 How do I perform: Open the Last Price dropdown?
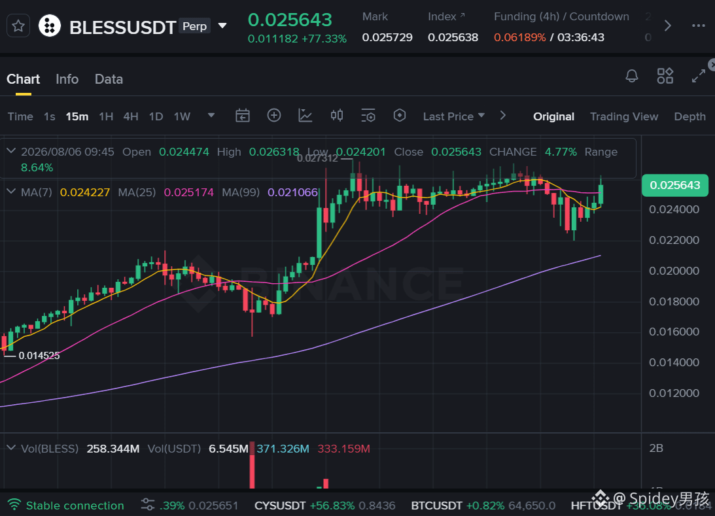coord(454,116)
